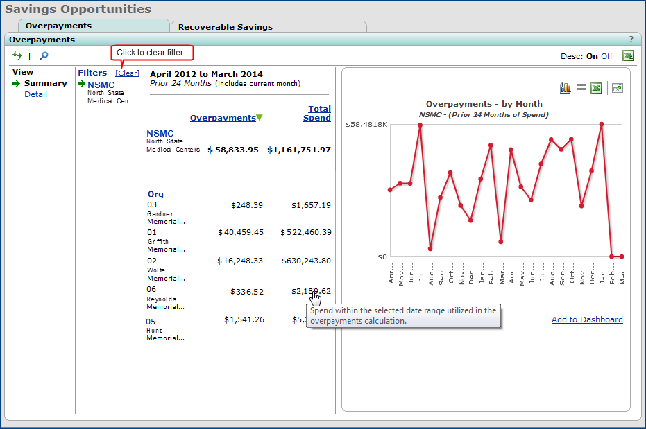Select the Overpayments tab
646x429 pixels.
(58, 26)
